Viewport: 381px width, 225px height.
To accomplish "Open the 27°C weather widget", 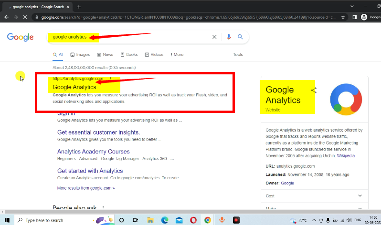I will pyautogui.click(x=298, y=220).
